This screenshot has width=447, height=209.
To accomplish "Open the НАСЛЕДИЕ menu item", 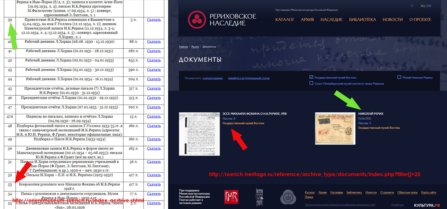I will [x=332, y=20].
